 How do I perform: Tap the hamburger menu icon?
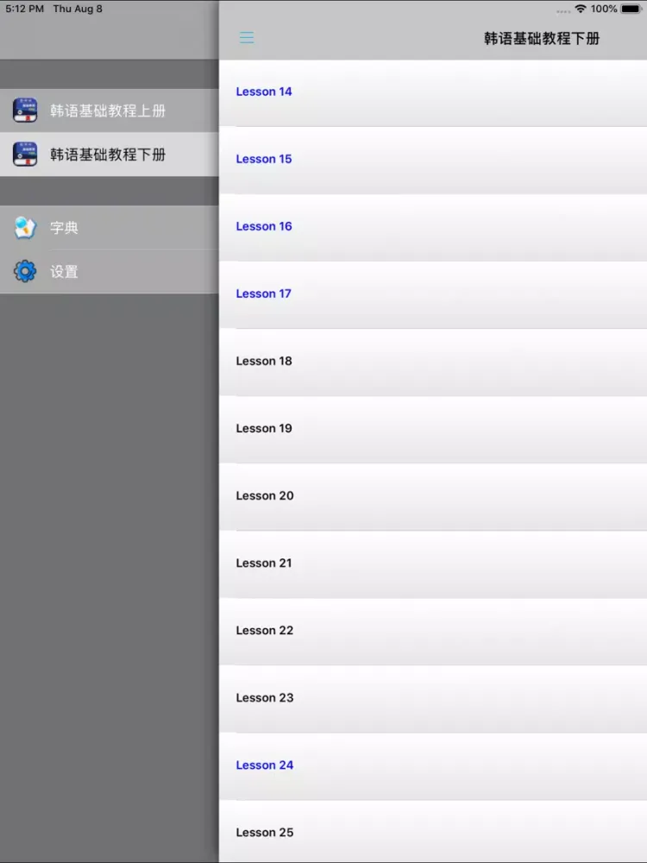click(x=247, y=38)
